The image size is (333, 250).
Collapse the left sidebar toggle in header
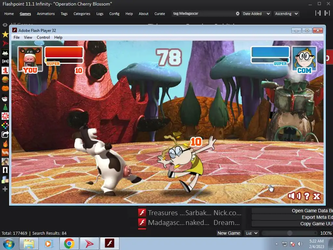point(318,13)
